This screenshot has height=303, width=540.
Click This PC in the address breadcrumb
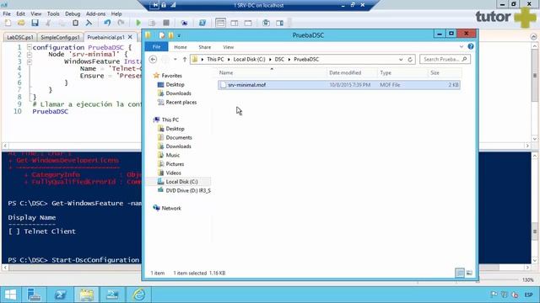(215, 60)
